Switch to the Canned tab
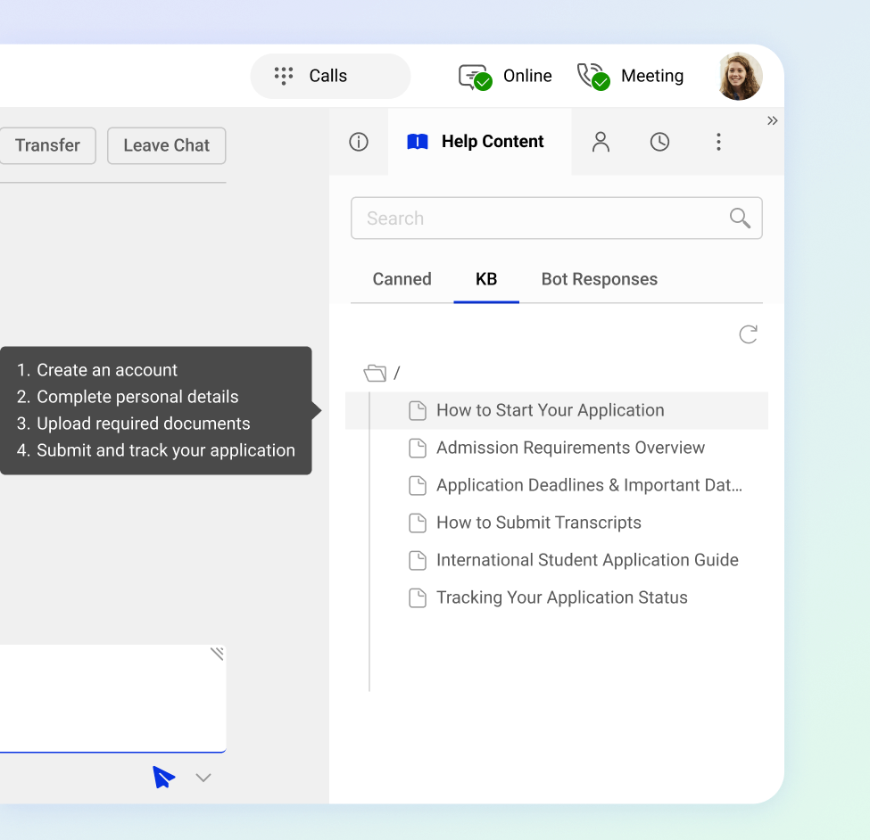This screenshot has width=870, height=840. pos(402,279)
